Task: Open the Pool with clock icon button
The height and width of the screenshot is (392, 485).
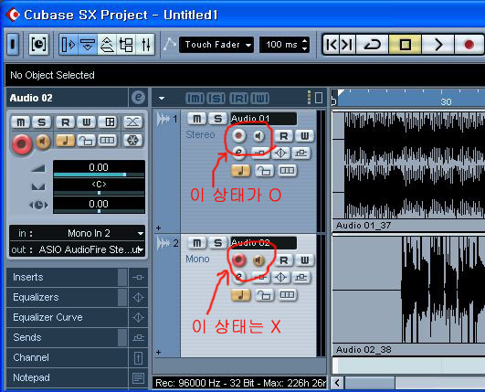Action: [38, 45]
